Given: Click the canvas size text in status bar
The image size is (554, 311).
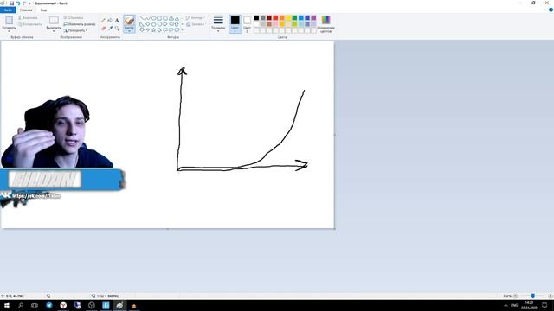Looking at the screenshot, I should [x=107, y=296].
